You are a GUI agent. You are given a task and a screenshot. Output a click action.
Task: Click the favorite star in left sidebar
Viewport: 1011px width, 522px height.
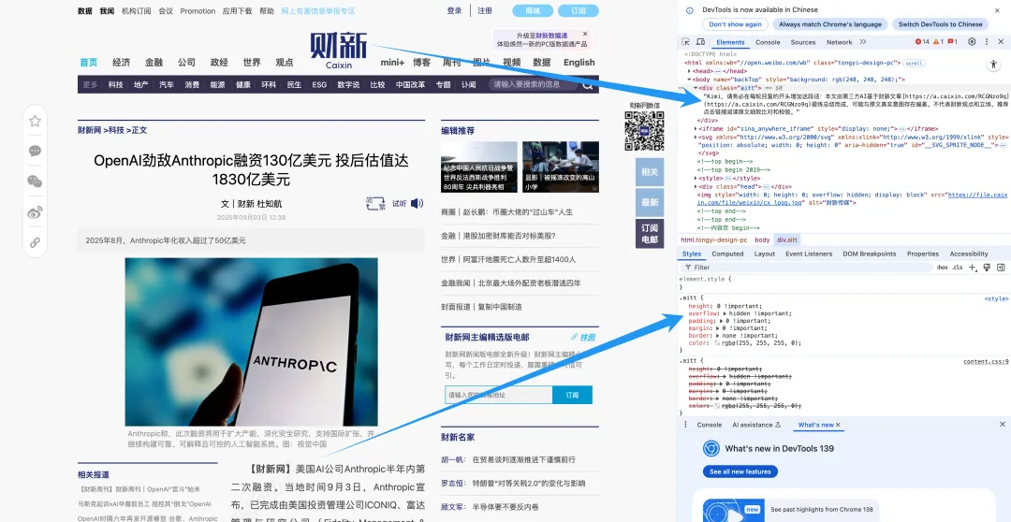35,121
